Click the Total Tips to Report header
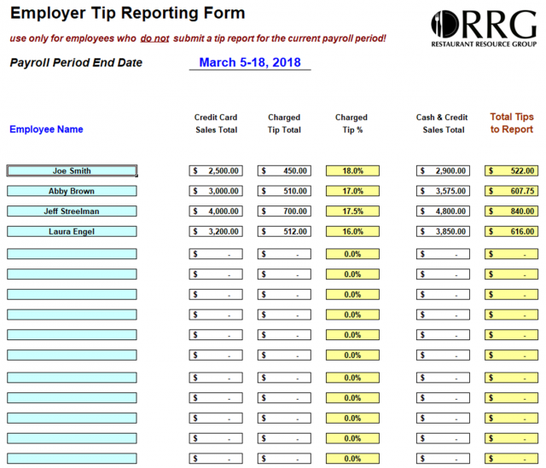This screenshot has width=546, height=468. [x=512, y=123]
